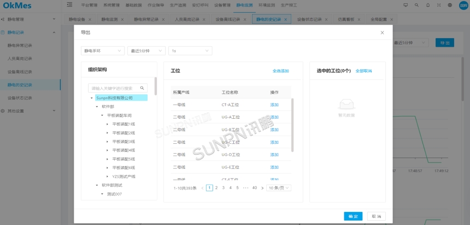Click the 组织架构 tree vertical scrollbar
The width and height of the screenshot is (470, 225).
pyautogui.click(x=156, y=86)
